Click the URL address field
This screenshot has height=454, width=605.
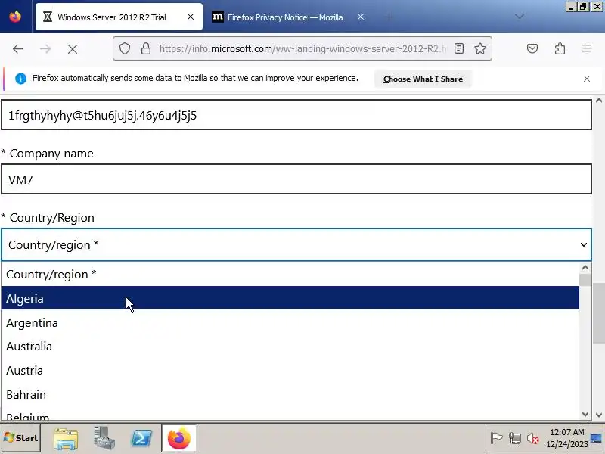click(x=302, y=48)
